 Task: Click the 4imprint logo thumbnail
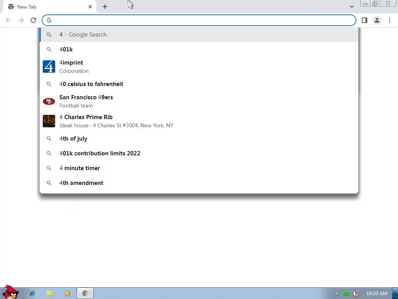coord(49,67)
